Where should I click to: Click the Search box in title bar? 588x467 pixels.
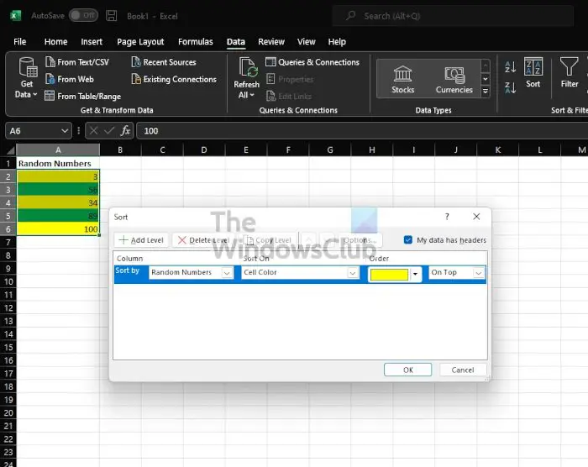453,16
